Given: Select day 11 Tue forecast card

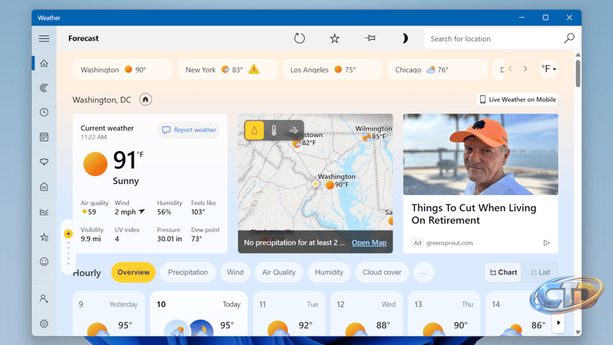Looking at the screenshot, I should click(x=289, y=313).
